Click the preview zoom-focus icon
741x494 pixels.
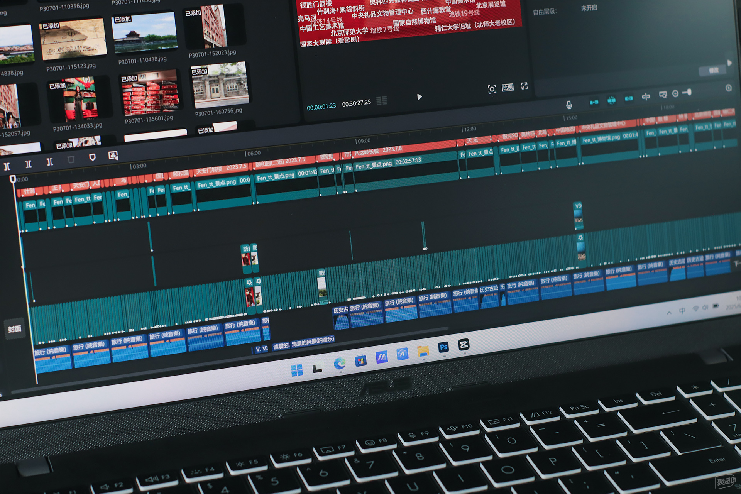(492, 90)
